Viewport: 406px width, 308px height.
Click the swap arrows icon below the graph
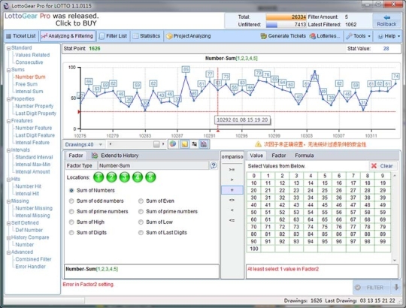click(x=194, y=144)
